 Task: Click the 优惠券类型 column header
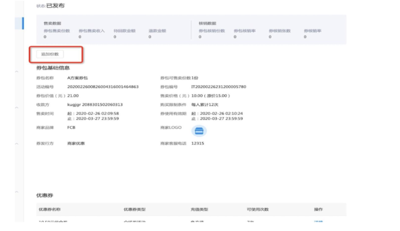tap(134, 210)
